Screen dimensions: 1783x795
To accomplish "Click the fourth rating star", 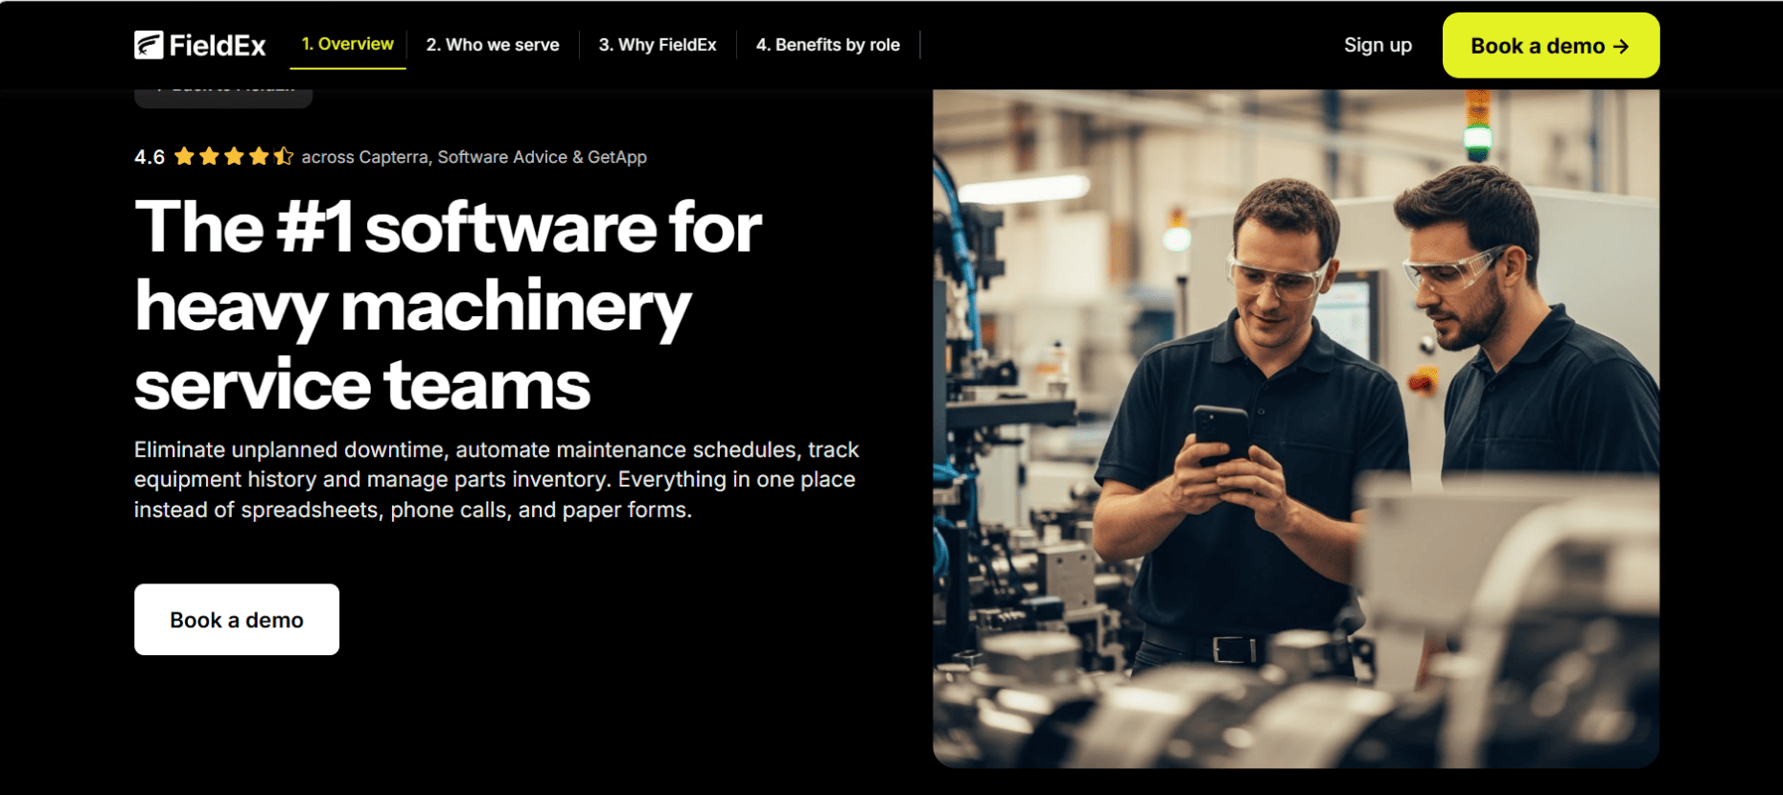I will (260, 156).
